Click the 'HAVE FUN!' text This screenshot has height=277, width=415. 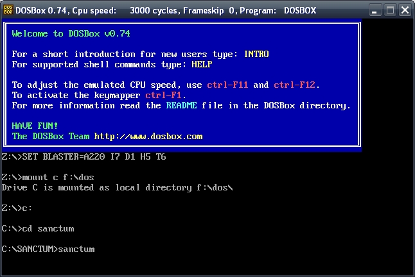click(x=35, y=126)
